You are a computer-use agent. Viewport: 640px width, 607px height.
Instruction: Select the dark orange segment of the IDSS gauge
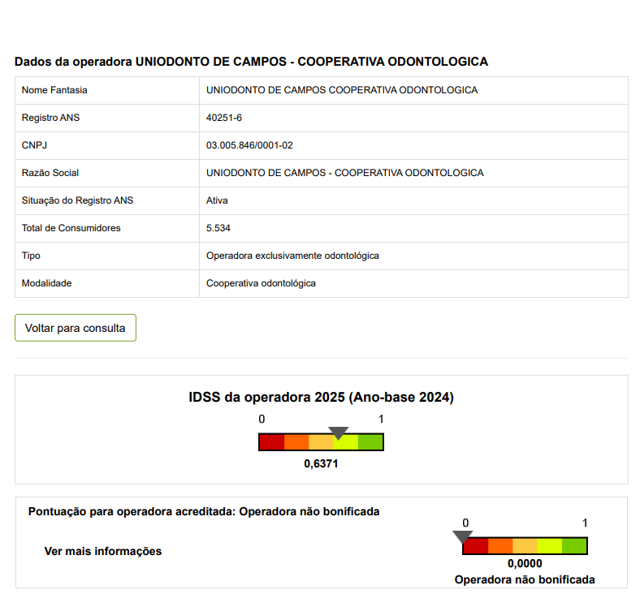coord(296,442)
